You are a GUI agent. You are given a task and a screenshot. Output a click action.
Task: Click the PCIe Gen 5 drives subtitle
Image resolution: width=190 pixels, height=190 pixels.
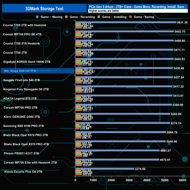[137, 7]
